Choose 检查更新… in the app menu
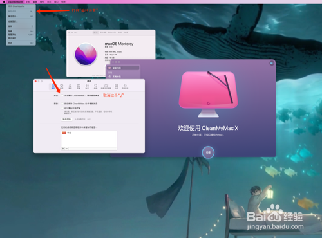322x238 pixels. 21,21
